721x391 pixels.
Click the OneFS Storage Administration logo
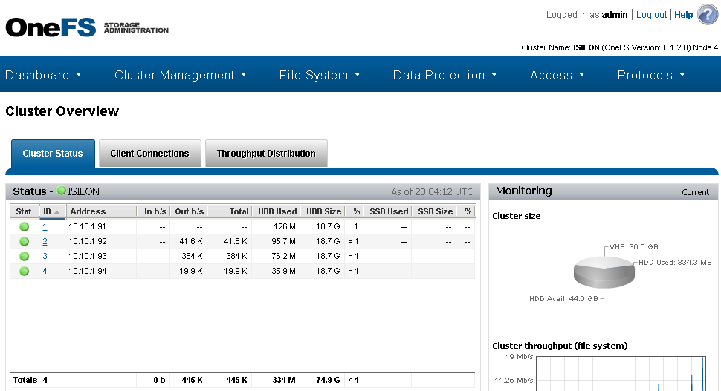[87, 27]
